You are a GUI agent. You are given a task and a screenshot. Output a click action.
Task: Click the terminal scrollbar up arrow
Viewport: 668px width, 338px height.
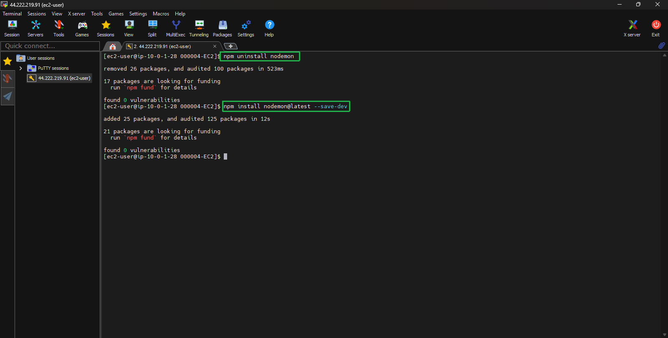point(664,55)
